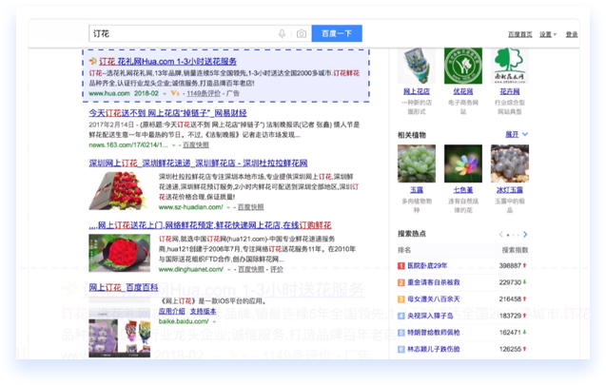Open hot search item 医院卧底29年
The width and height of the screenshot is (606, 385).
pos(434,266)
